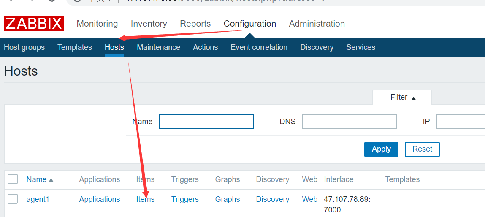485x217 pixels.
Task: Open agent1 Graphs link
Action: point(228,199)
